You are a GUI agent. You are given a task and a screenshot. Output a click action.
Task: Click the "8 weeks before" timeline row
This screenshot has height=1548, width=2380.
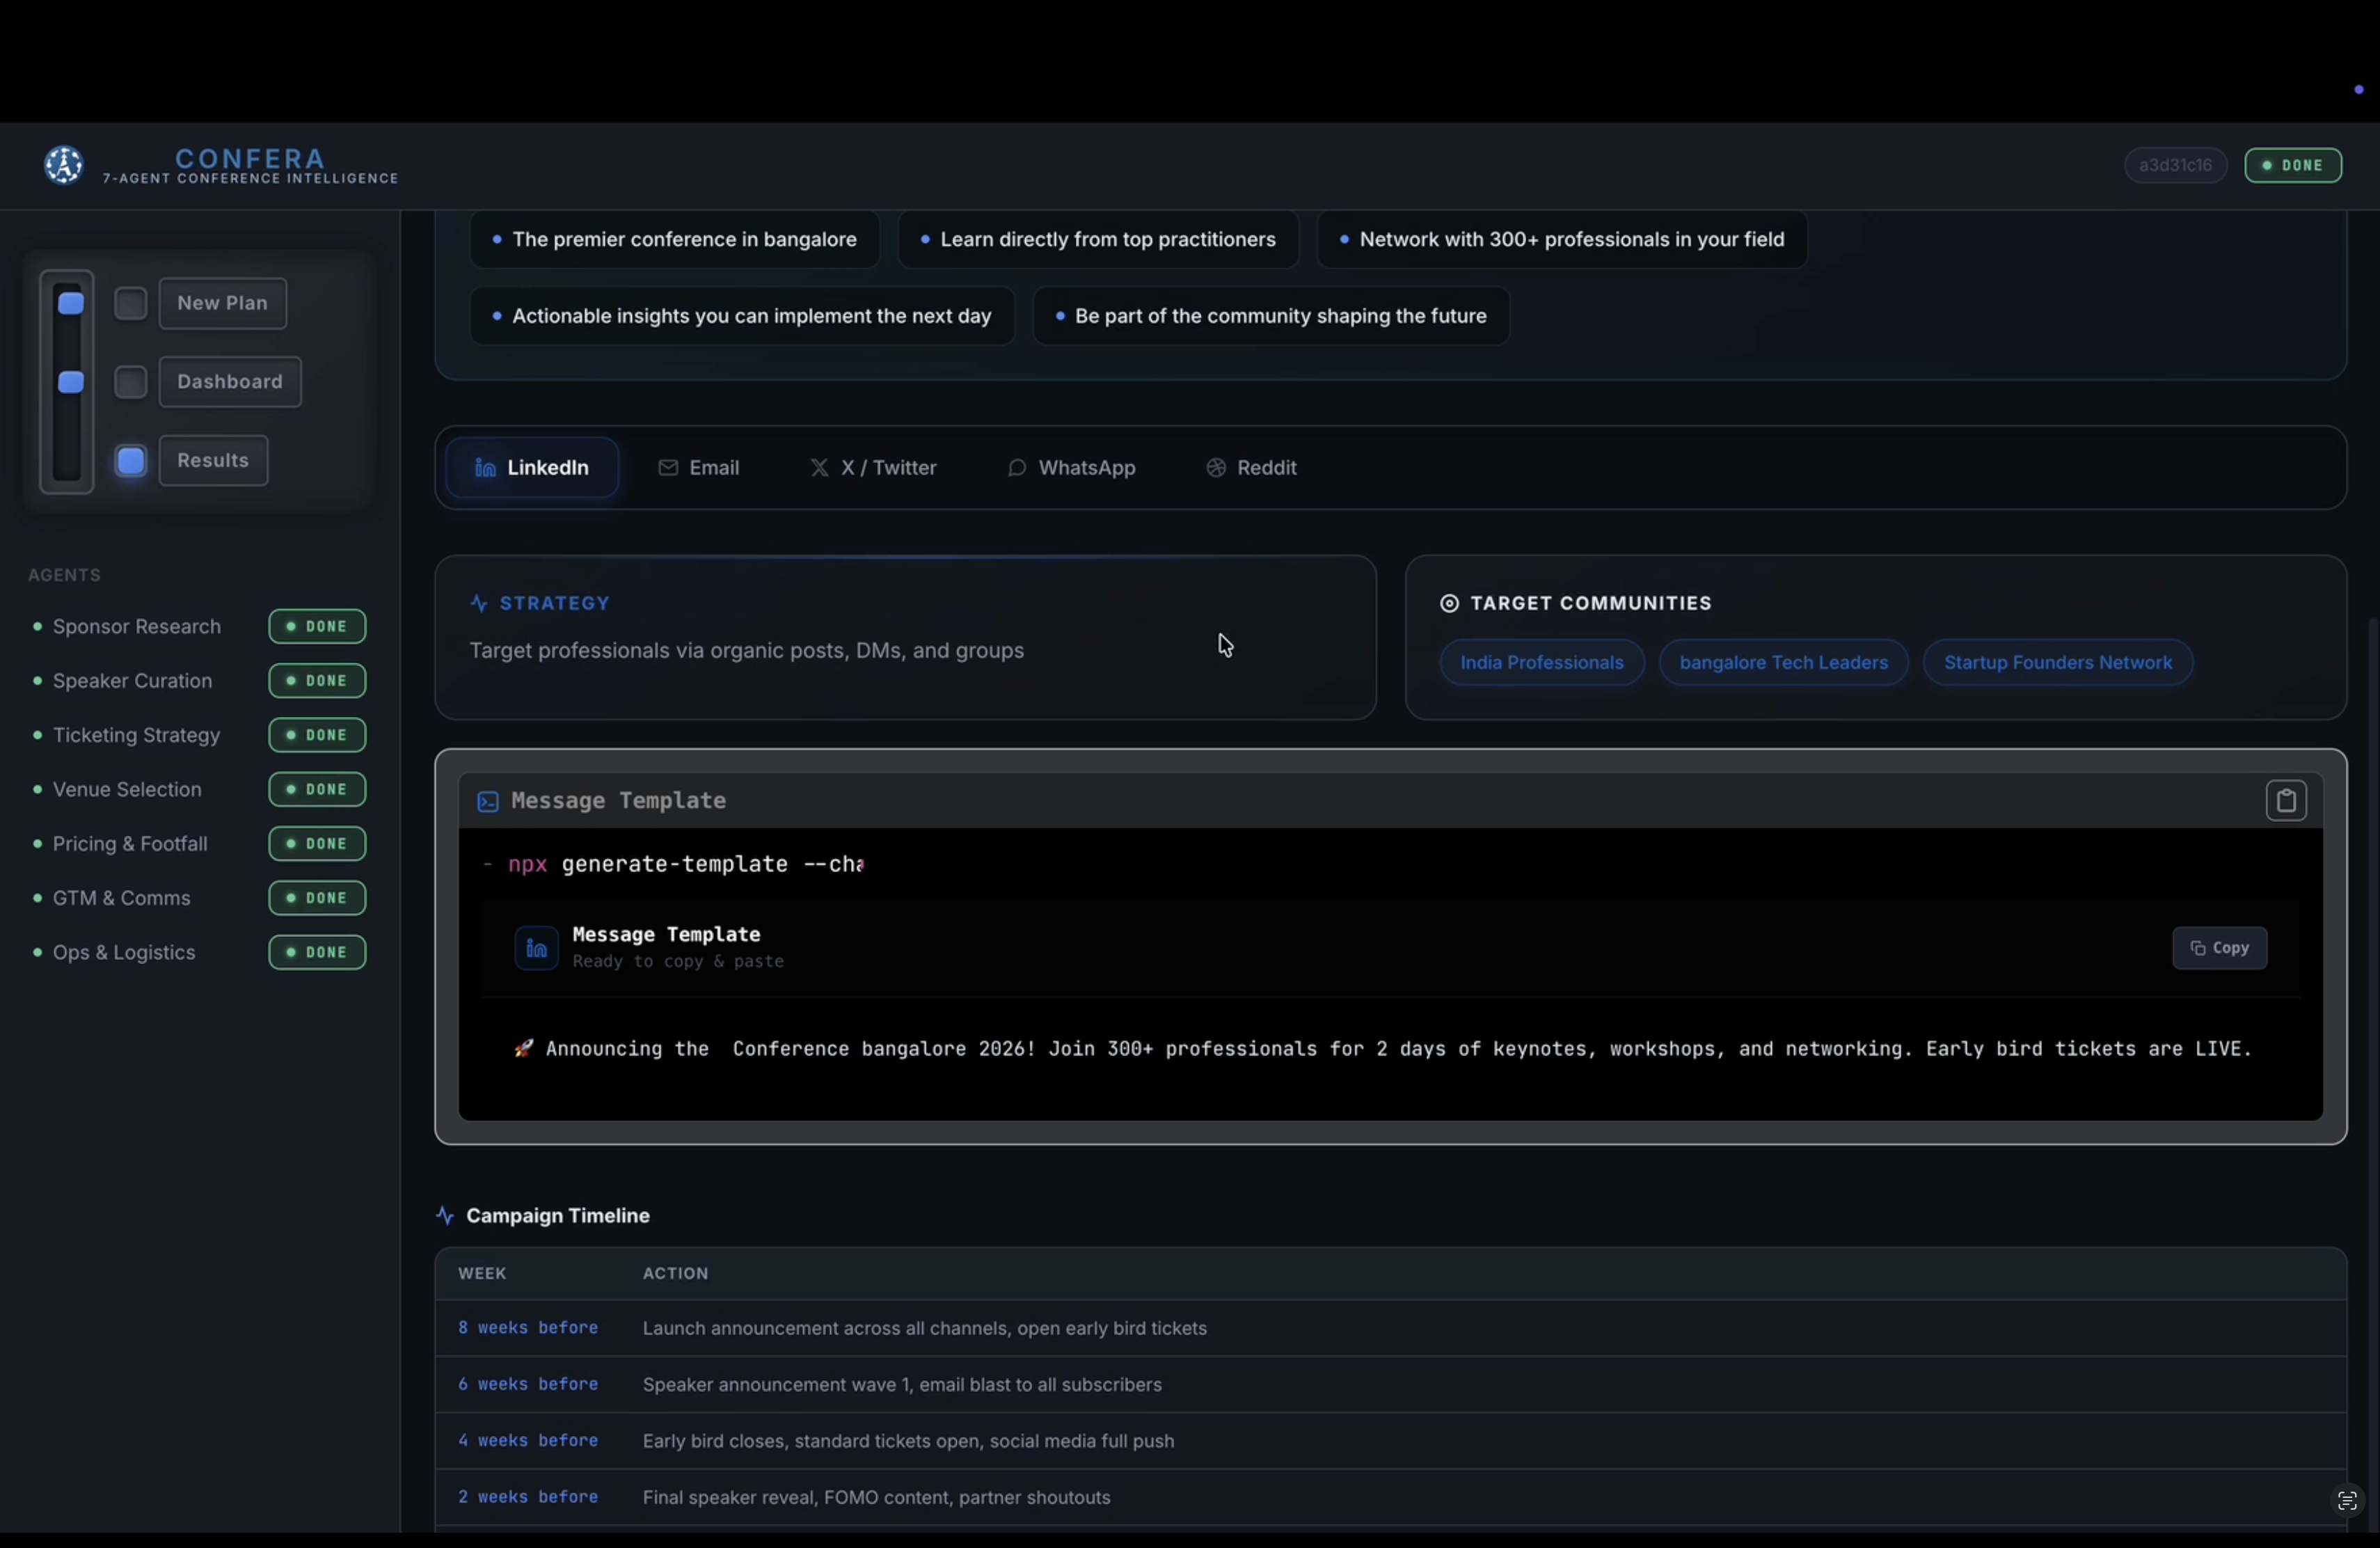click(x=1390, y=1329)
